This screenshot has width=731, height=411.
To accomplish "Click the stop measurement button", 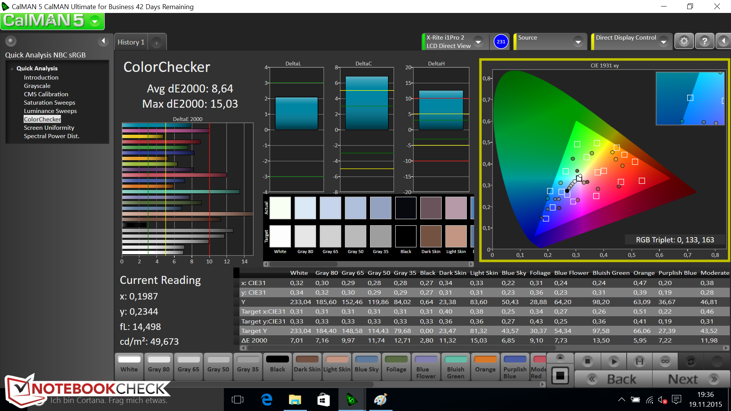I will [x=587, y=361].
